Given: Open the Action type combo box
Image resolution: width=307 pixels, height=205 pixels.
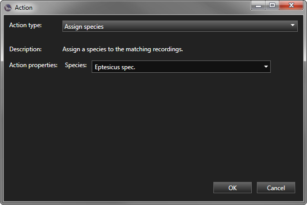Looking at the screenshot, I should pyautogui.click(x=180, y=26).
